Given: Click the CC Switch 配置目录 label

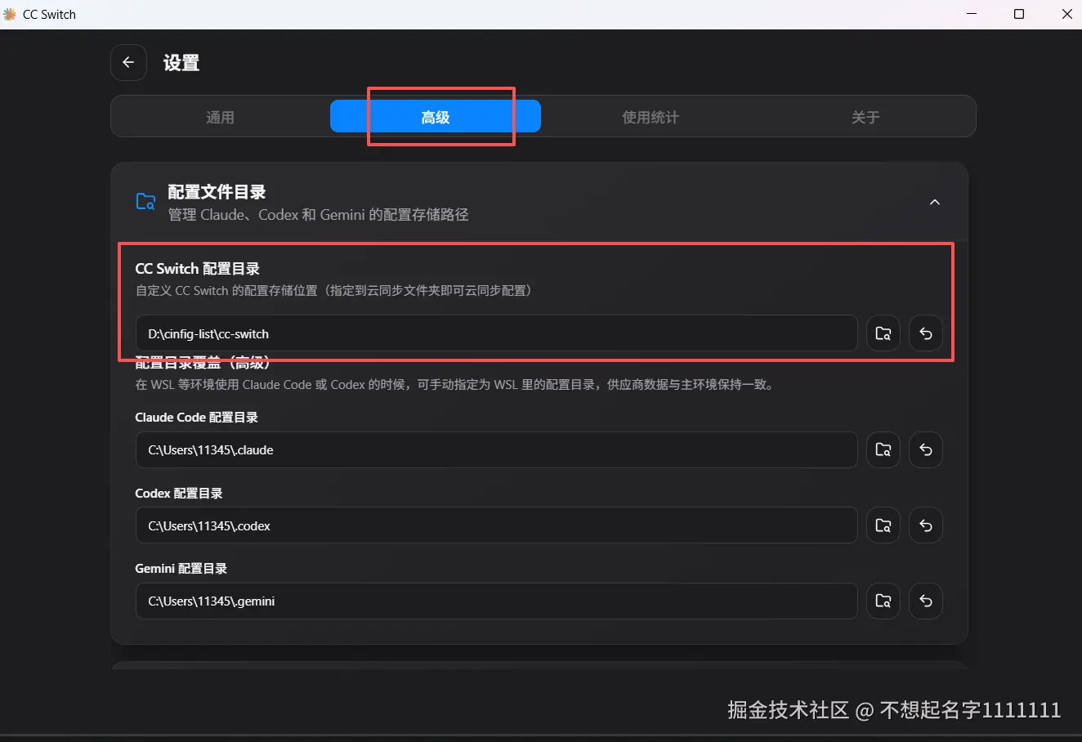Looking at the screenshot, I should 198,268.
